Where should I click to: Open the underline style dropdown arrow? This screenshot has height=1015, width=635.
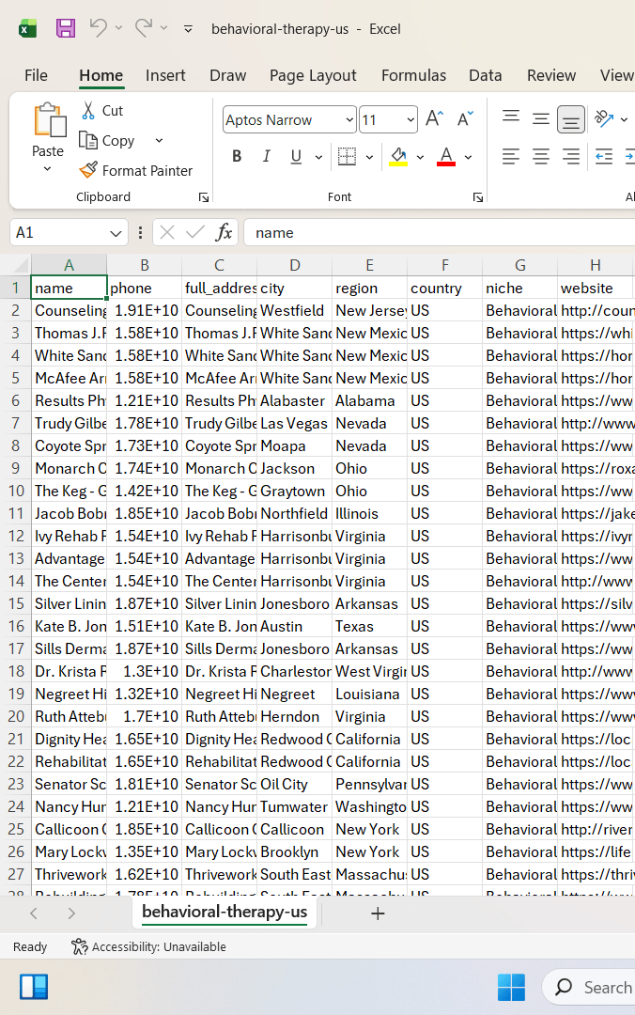click(x=318, y=157)
